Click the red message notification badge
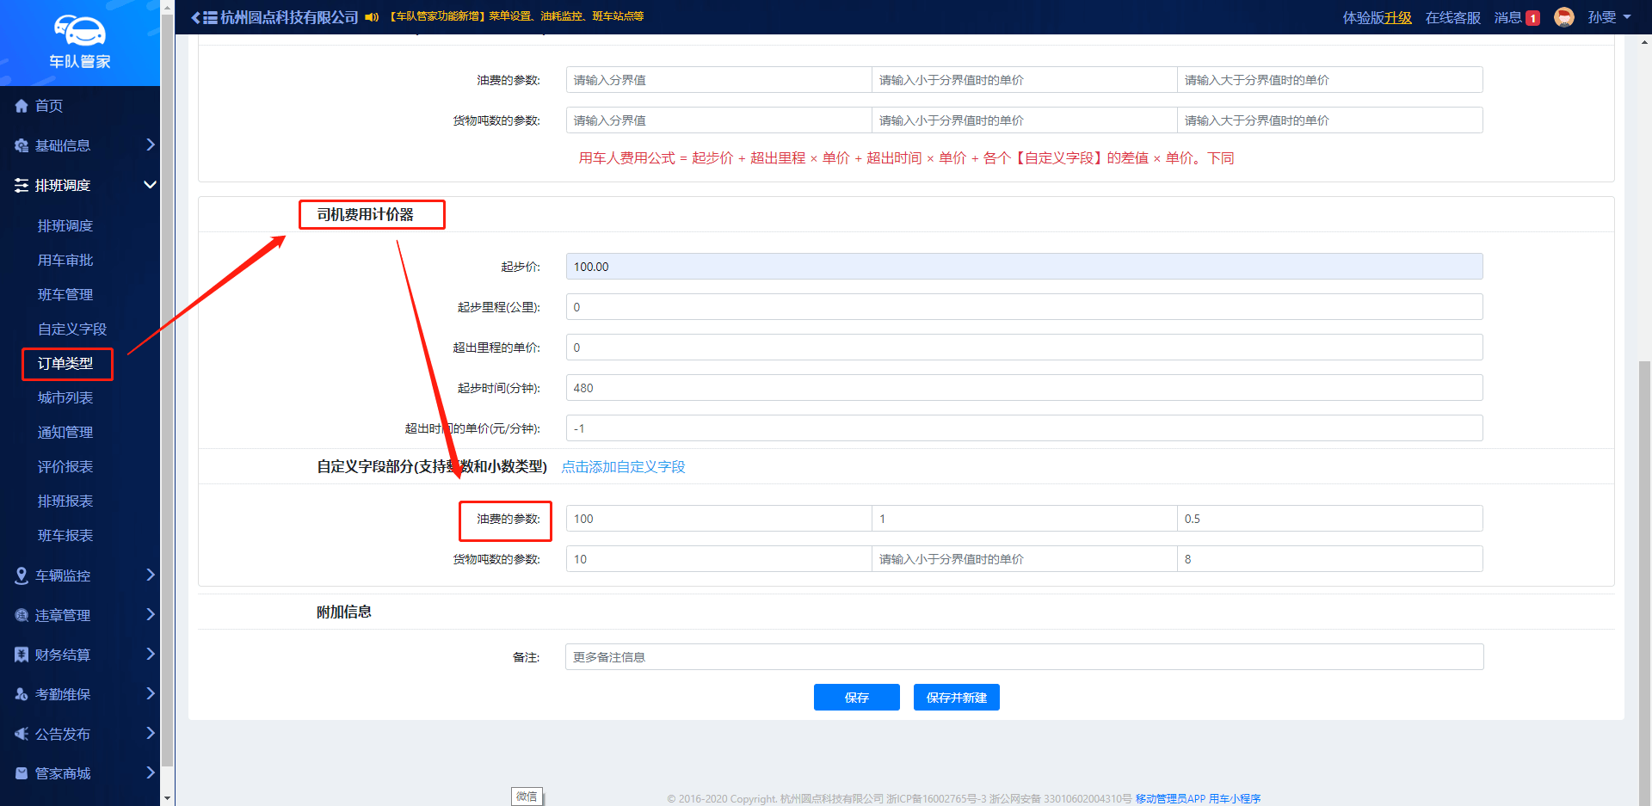 pos(1532,18)
